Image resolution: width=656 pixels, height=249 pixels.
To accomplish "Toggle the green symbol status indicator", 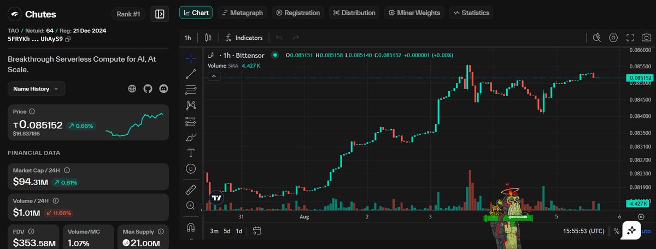I will pyautogui.click(x=275, y=55).
